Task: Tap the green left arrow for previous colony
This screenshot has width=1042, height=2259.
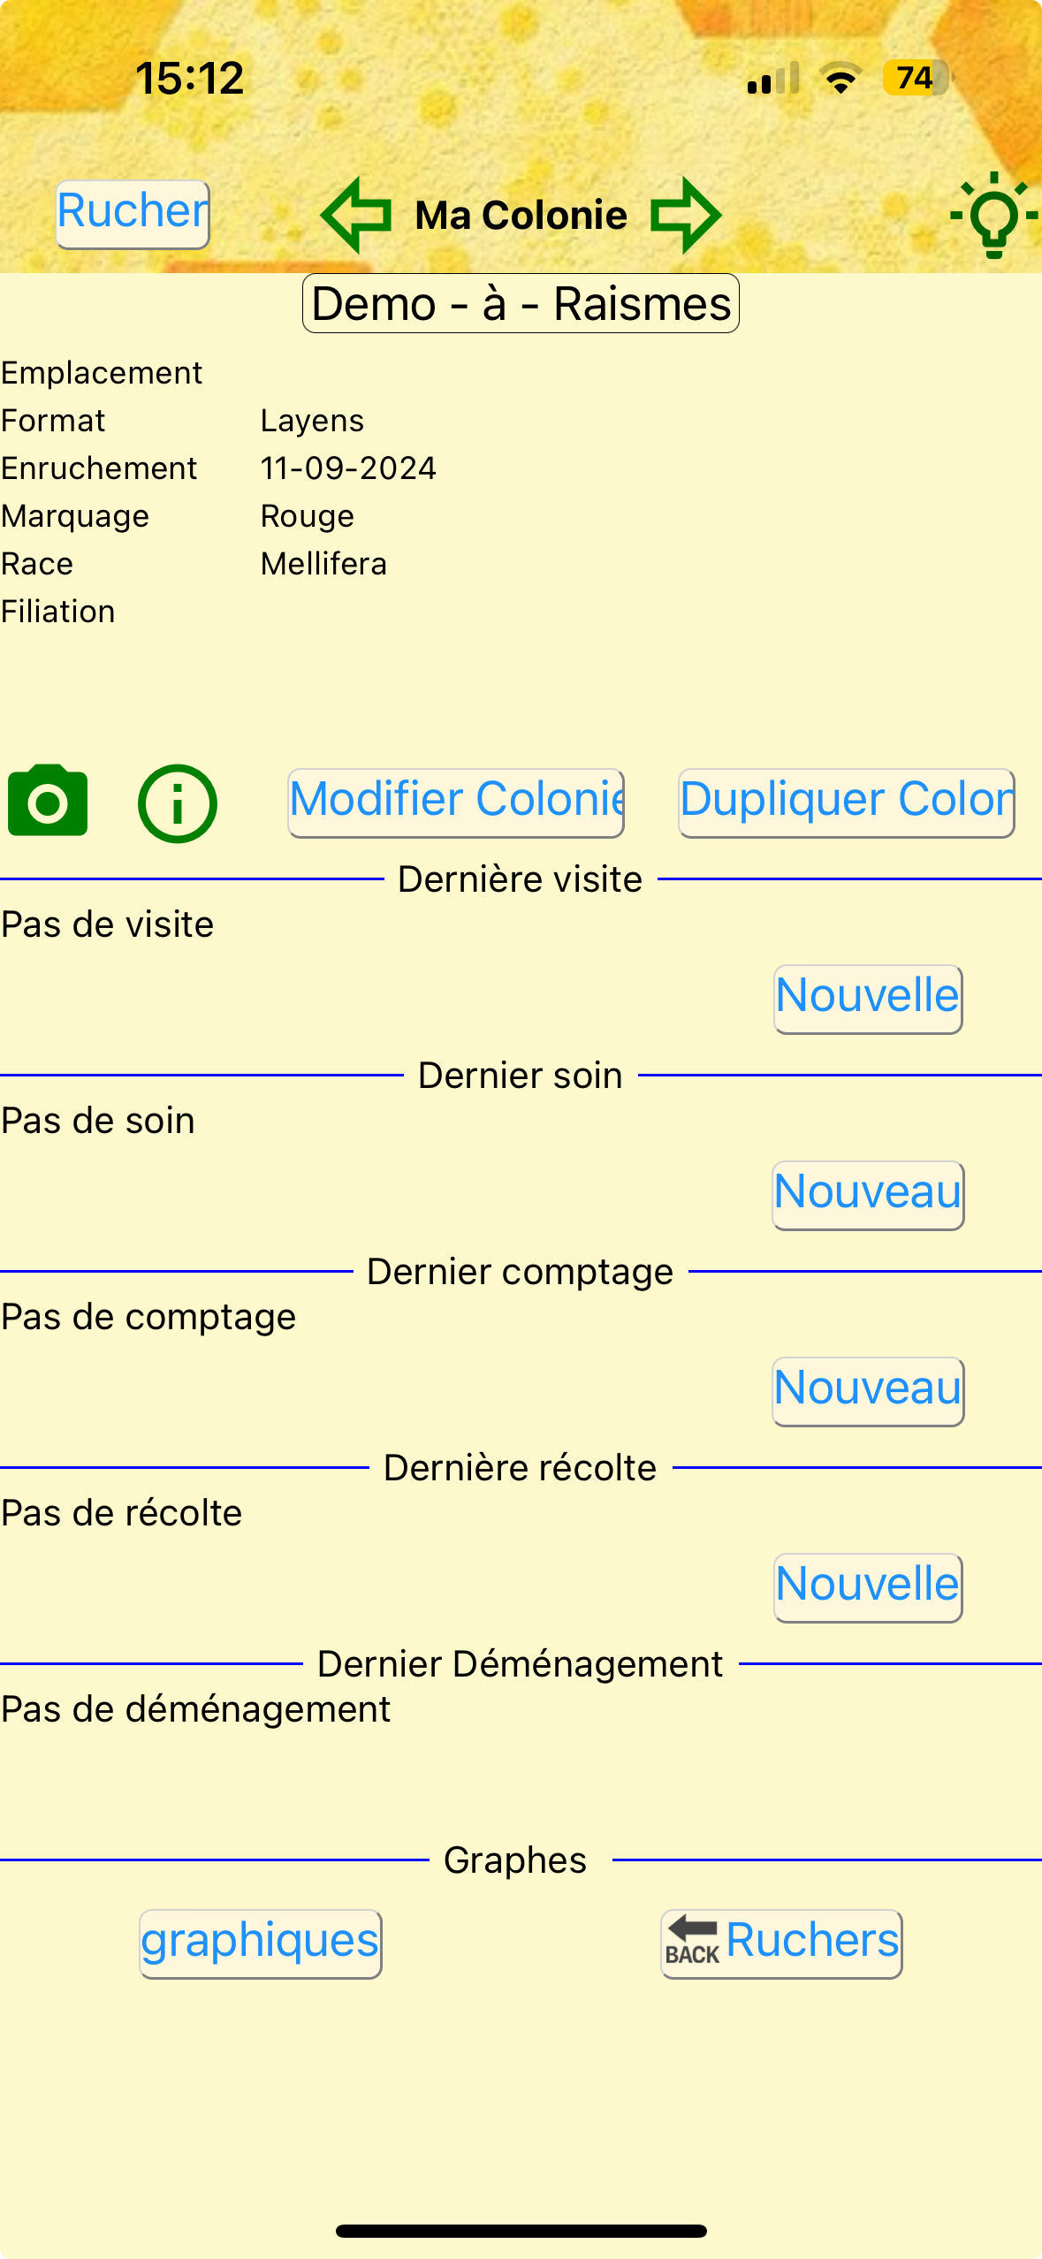Action: [357, 215]
